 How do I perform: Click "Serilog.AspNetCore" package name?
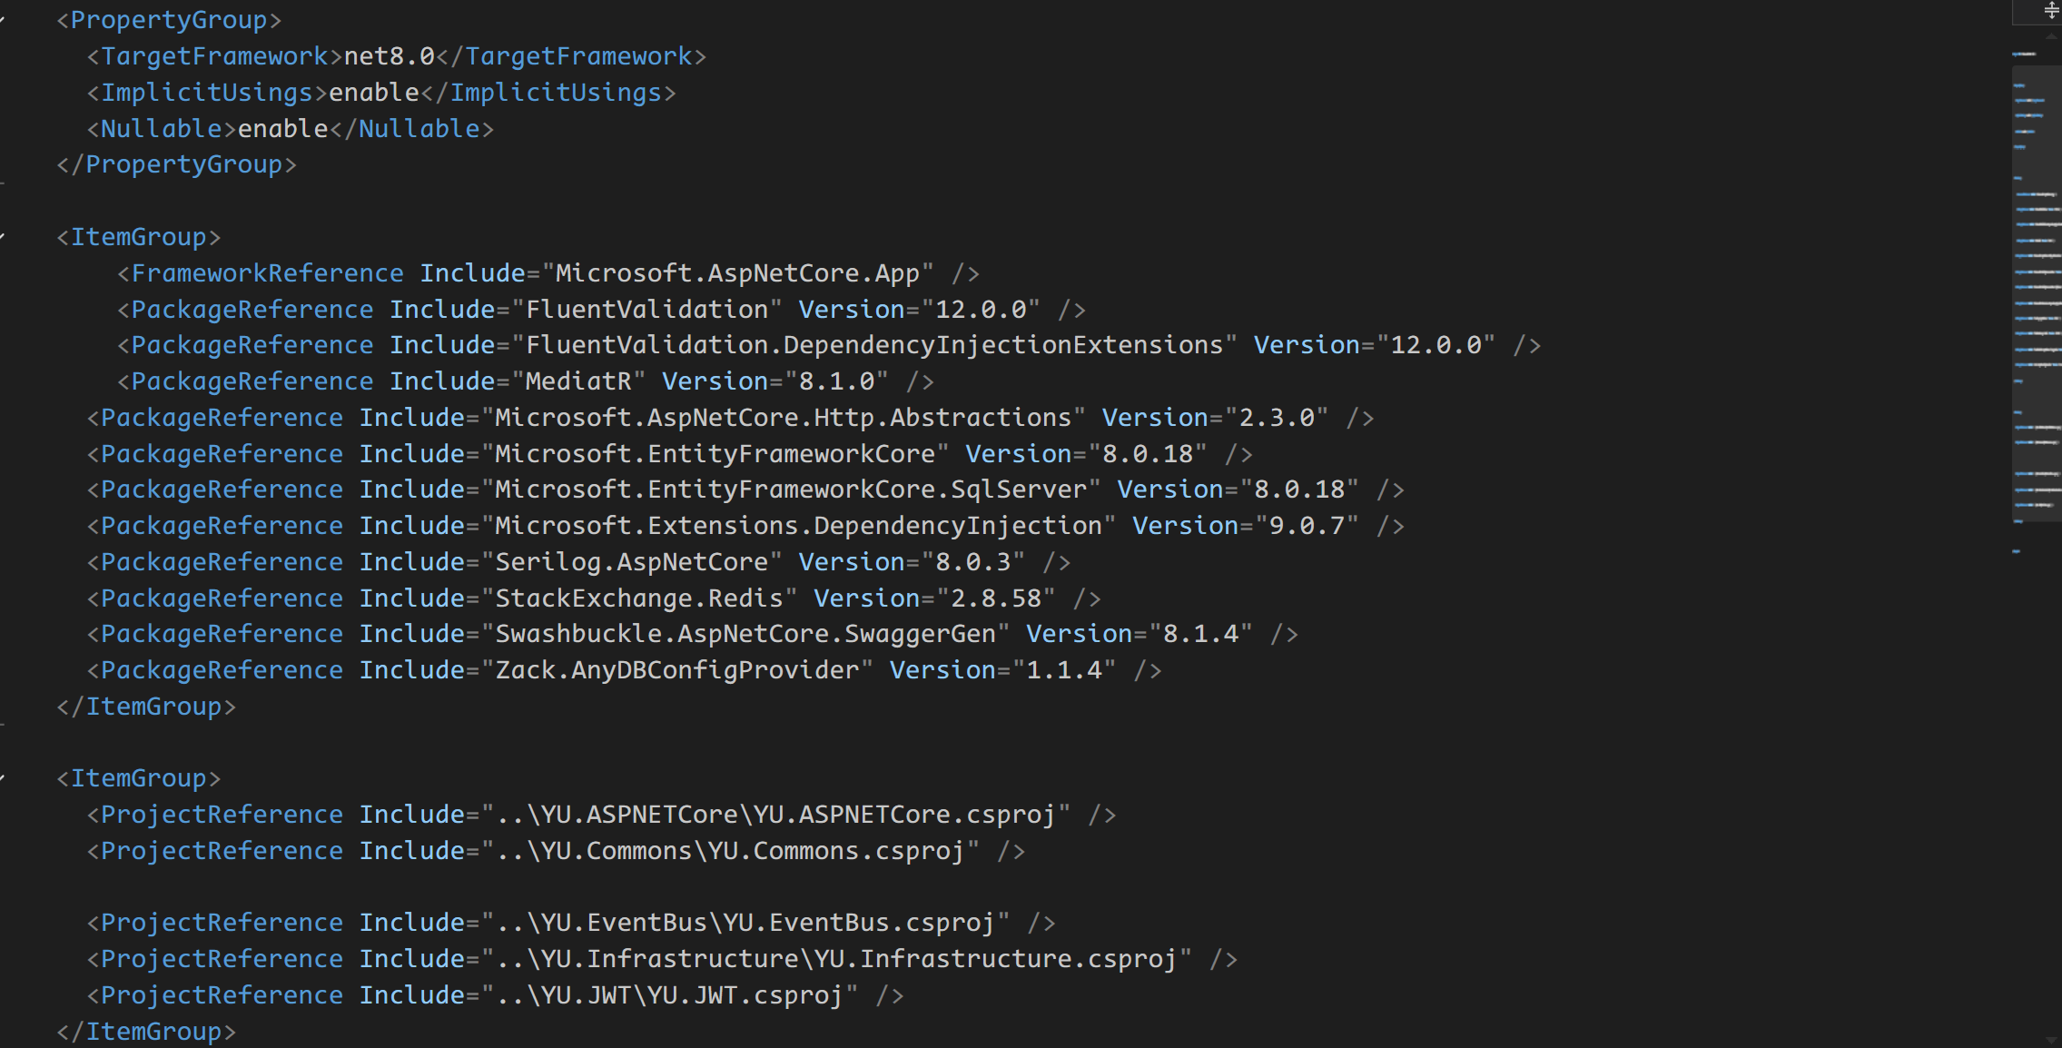click(x=632, y=562)
